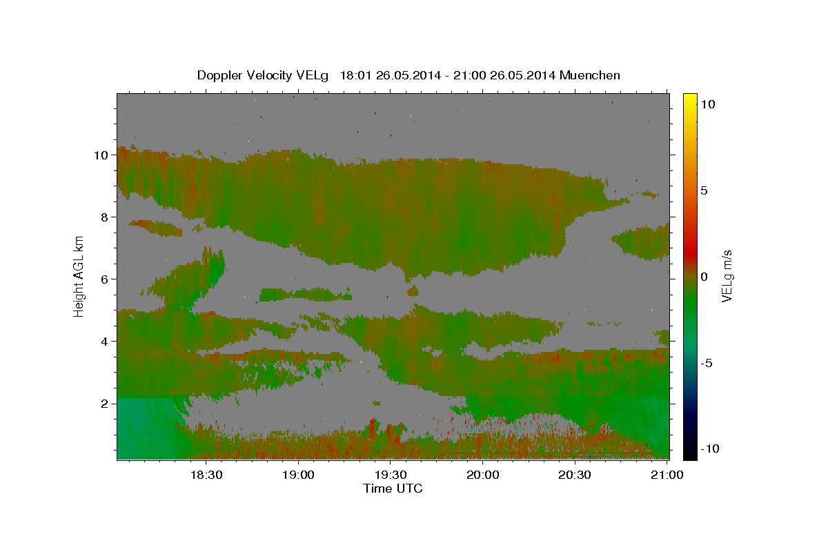Click the 18:30 time tick label
This screenshot has width=828, height=552.
click(206, 475)
